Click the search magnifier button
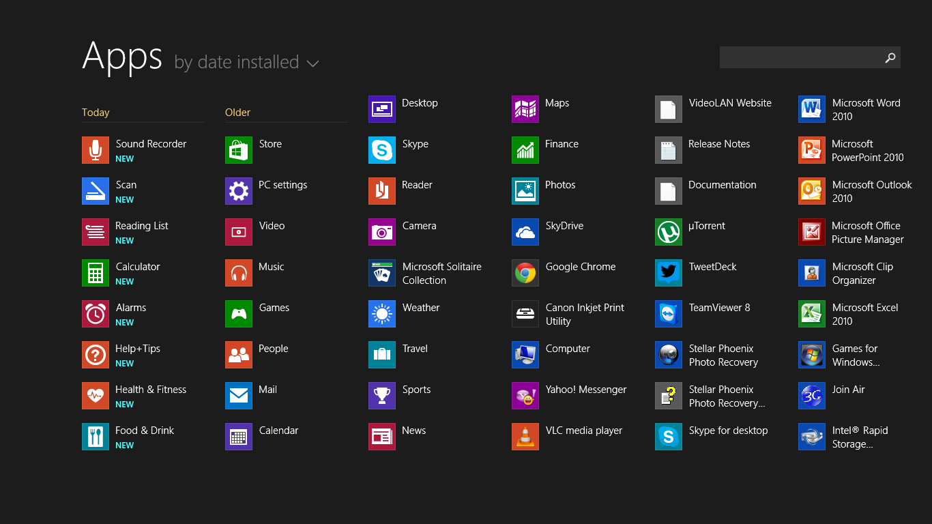The width and height of the screenshot is (932, 524). point(890,57)
